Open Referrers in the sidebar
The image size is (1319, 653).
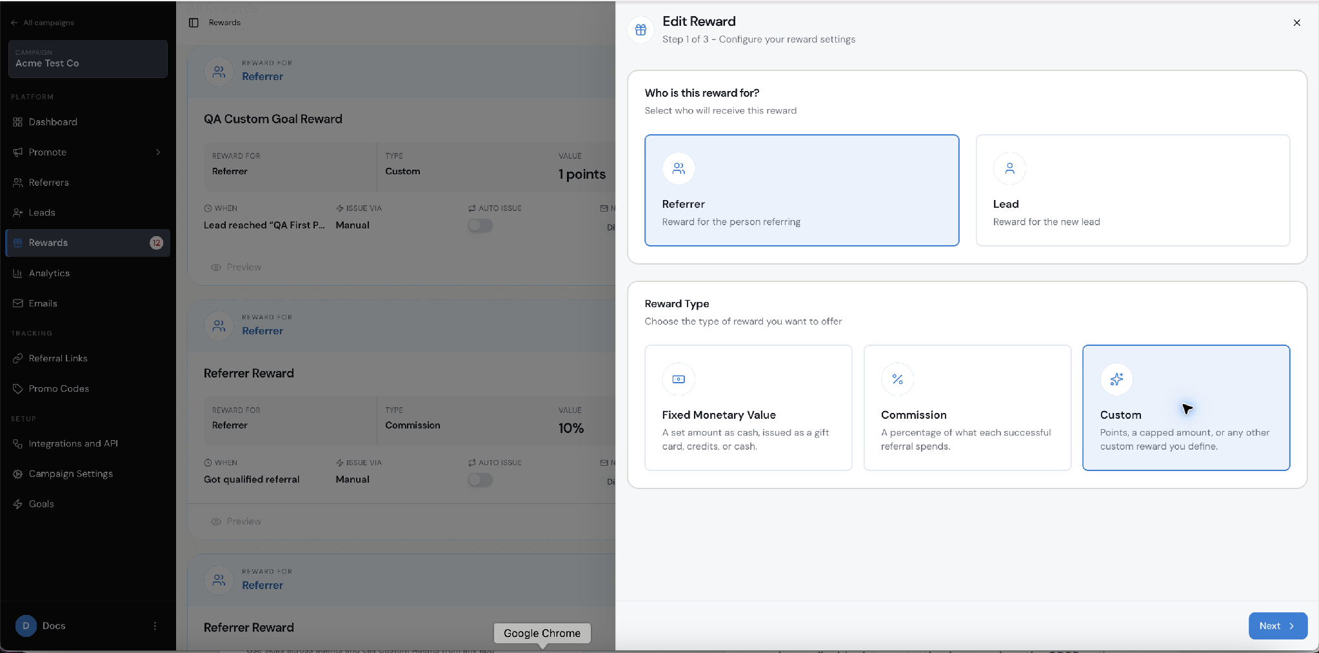[x=88, y=183]
